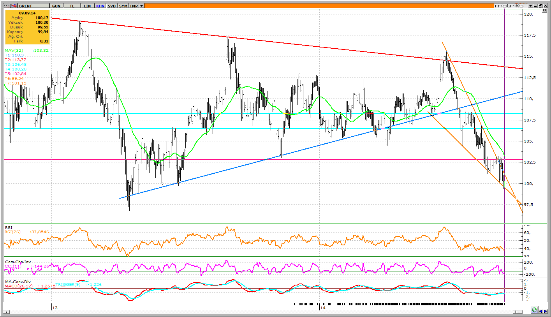Select the LIN scale tab

point(87,6)
